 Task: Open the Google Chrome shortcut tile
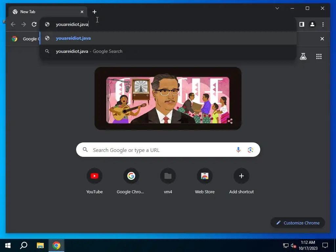click(131, 181)
